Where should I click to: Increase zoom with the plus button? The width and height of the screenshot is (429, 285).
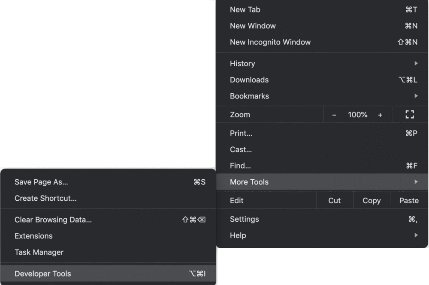[380, 115]
